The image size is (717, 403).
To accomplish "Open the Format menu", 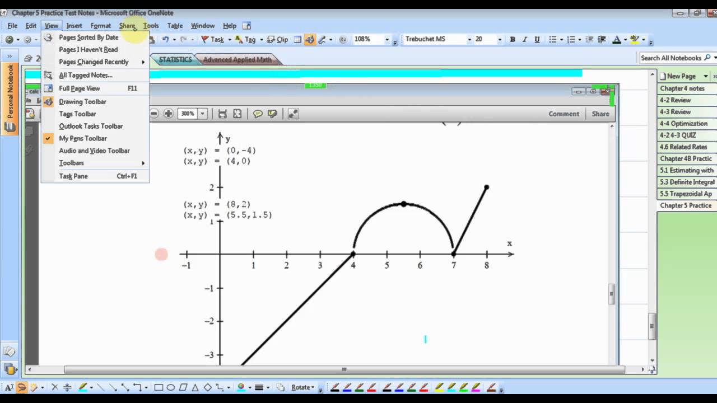I will pos(101,26).
